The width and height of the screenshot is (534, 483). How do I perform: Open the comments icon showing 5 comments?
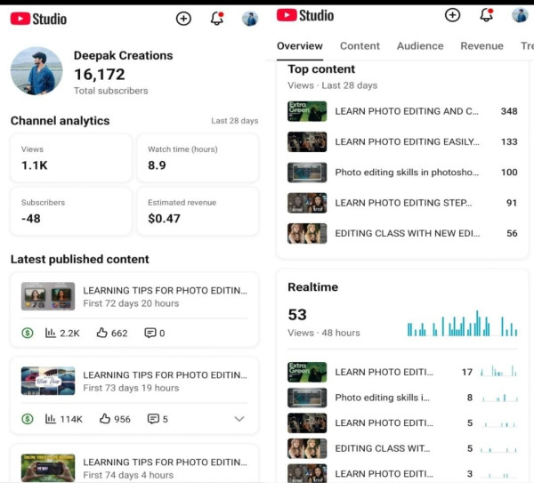(x=150, y=419)
